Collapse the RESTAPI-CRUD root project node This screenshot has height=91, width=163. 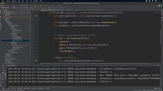pyautogui.click(x=3, y=12)
